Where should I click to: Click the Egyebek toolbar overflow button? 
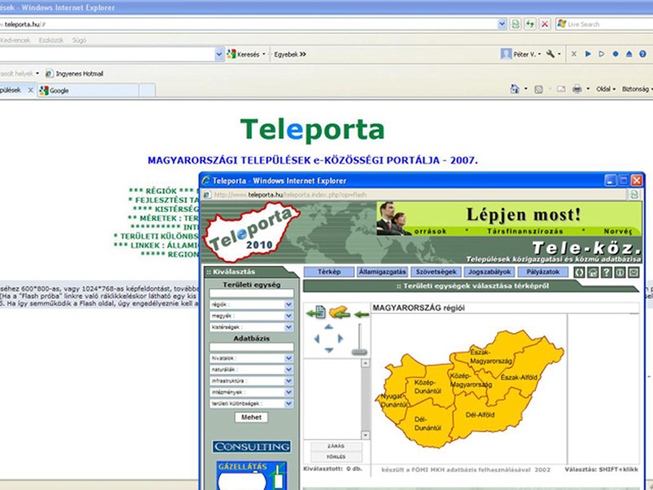[290, 54]
